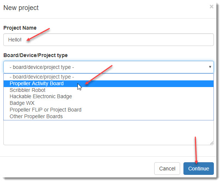The width and height of the screenshot is (222, 183).
Task: Select Badge WX from the list
Action: (109, 103)
